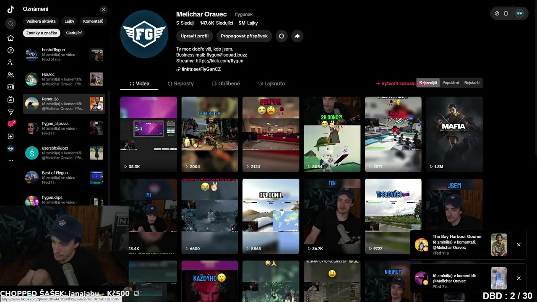Open the video with 6600 views

pyautogui.click(x=210, y=216)
